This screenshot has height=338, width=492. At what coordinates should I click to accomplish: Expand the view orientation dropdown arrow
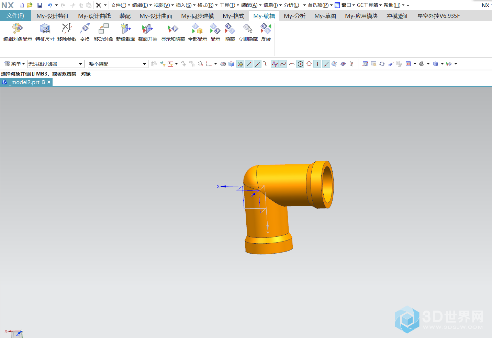coord(415,64)
